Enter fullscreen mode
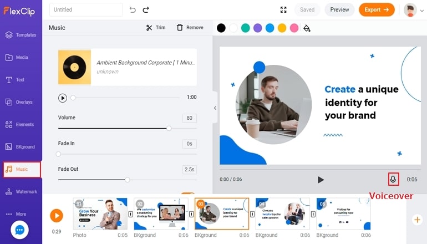Image resolution: width=427 pixels, height=244 pixels. [x=283, y=10]
